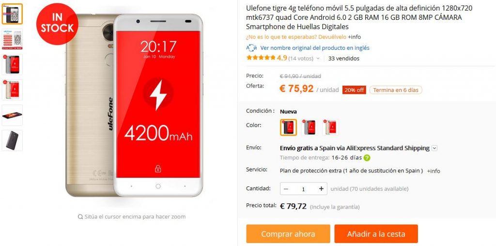
Task: Select the grey phone color option
Action: point(310,127)
